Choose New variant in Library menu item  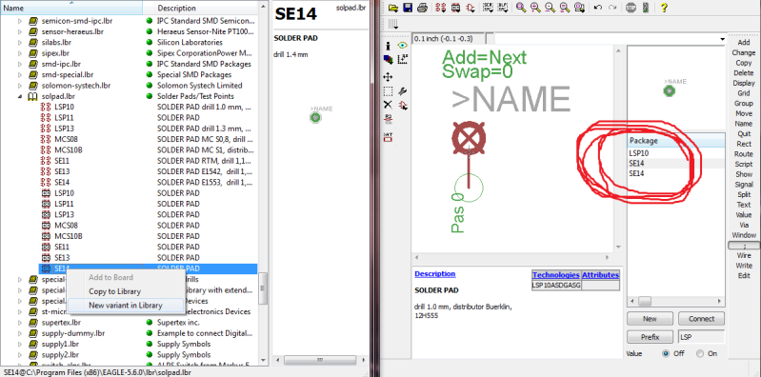125,306
